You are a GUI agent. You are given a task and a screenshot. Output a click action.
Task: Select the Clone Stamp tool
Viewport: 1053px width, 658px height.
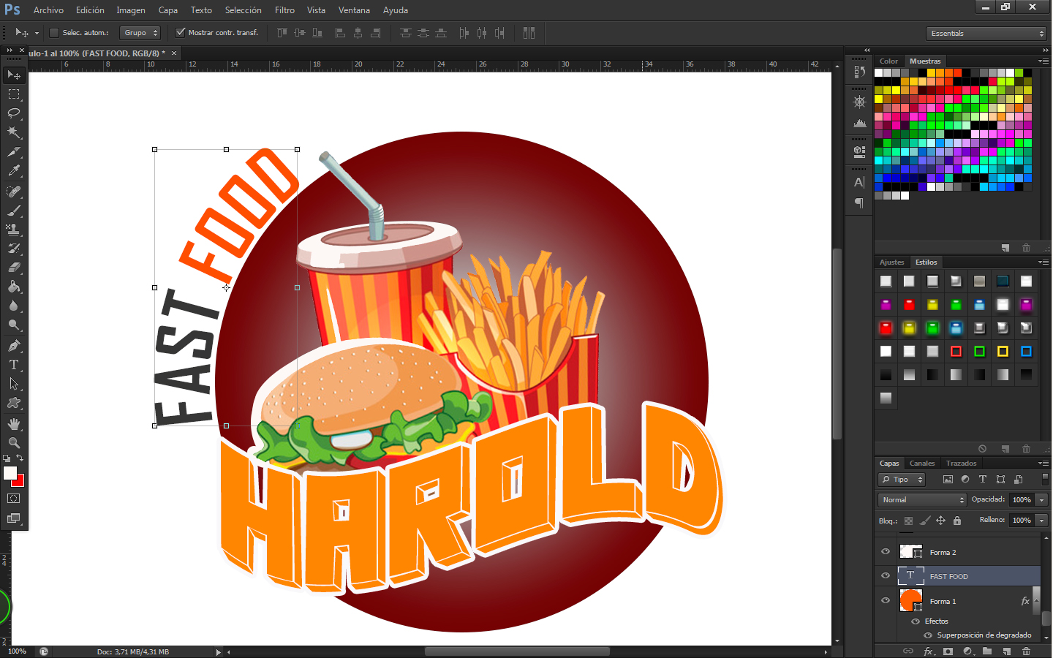14,230
